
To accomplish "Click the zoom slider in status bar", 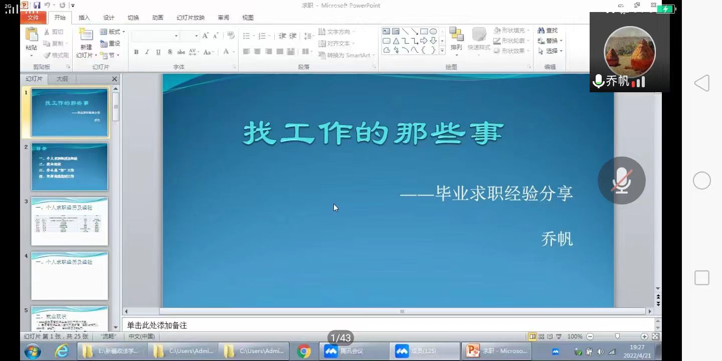I will tap(617, 336).
